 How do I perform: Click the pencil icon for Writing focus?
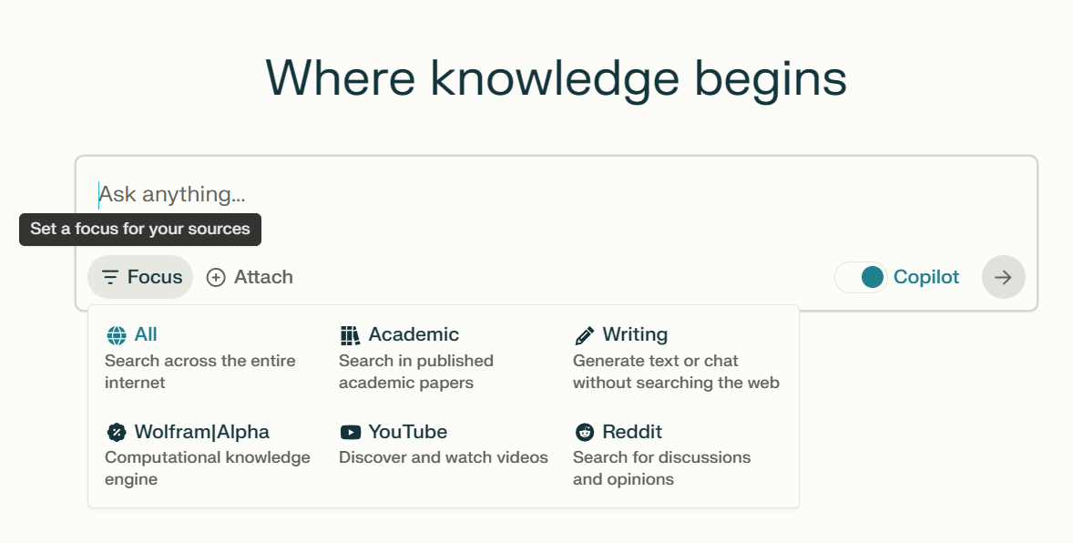pos(584,335)
